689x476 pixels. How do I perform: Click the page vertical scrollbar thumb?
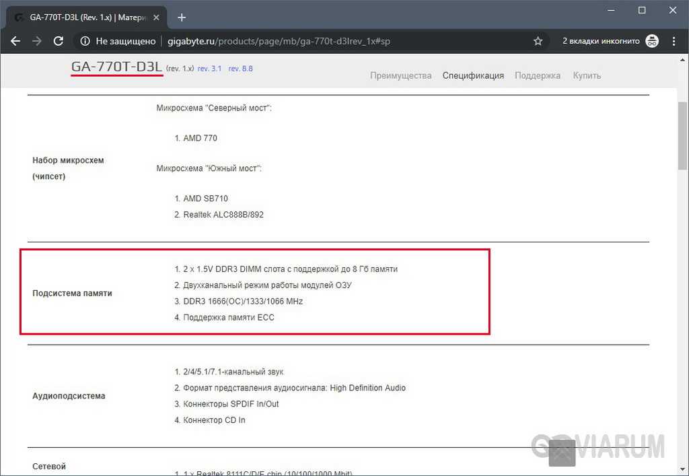[x=682, y=135]
